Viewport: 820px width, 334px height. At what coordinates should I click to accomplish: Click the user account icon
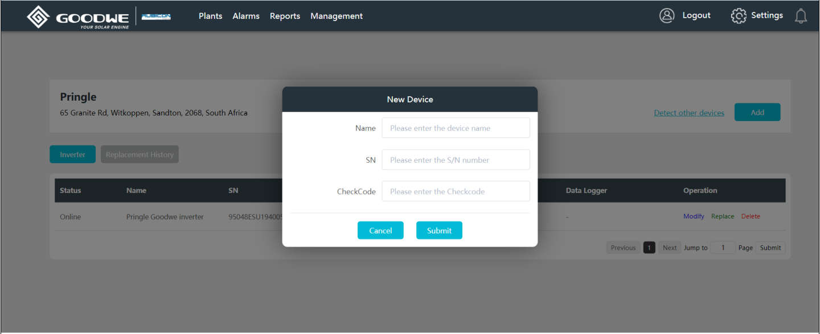[x=667, y=16]
